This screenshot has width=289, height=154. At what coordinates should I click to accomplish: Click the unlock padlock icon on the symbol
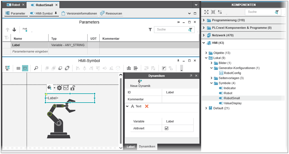[73, 88]
